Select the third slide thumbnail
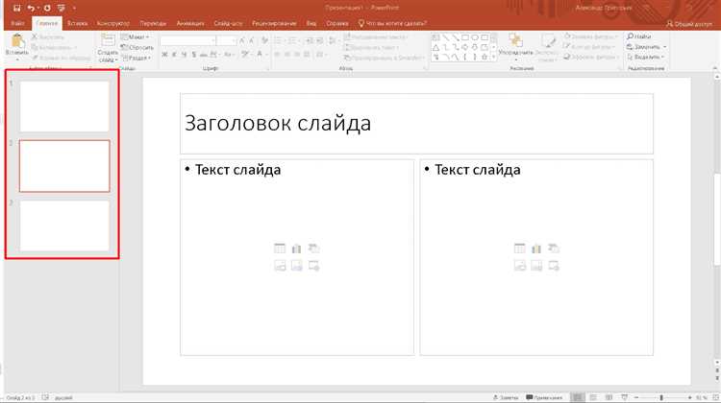 pyautogui.click(x=64, y=225)
